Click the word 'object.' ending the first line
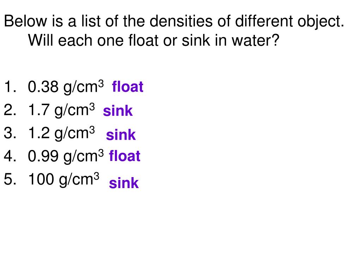This screenshot has height=271, width=361. 321,22
